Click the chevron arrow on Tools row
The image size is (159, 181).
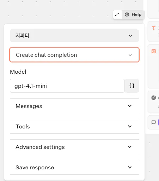pos(130,126)
